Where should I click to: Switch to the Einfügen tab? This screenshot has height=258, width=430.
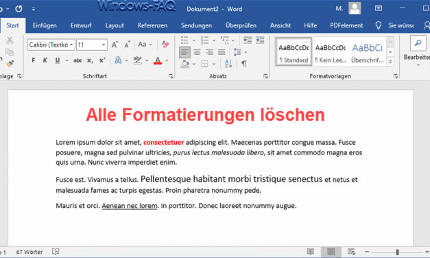[x=45, y=25]
